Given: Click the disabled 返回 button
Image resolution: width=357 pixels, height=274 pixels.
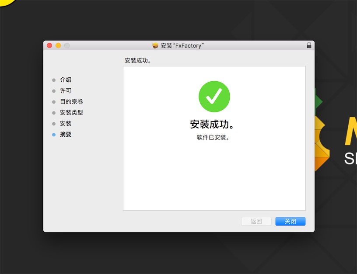Looking at the screenshot, I should pos(256,221).
